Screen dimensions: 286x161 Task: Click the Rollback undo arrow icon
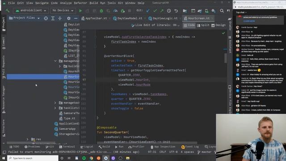click(176, 11)
